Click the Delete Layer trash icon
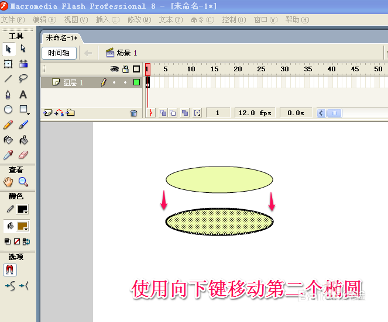 [x=133, y=113]
